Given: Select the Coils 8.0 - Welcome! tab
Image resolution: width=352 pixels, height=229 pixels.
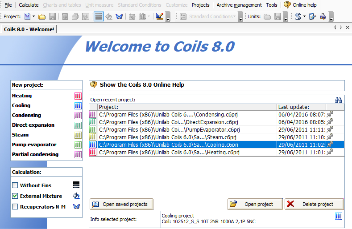Looking at the screenshot, I should point(29,29).
